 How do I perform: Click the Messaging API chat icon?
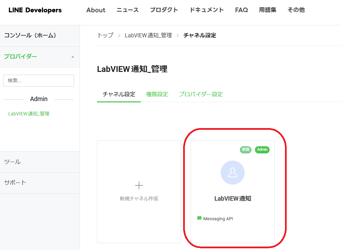pos(199,218)
